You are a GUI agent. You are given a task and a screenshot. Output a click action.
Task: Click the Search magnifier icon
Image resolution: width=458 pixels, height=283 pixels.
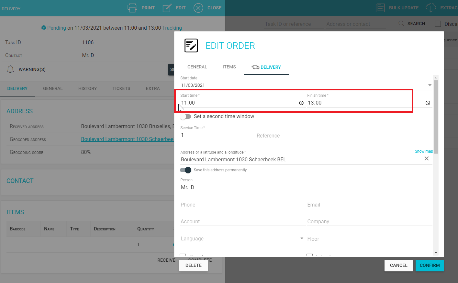click(401, 23)
